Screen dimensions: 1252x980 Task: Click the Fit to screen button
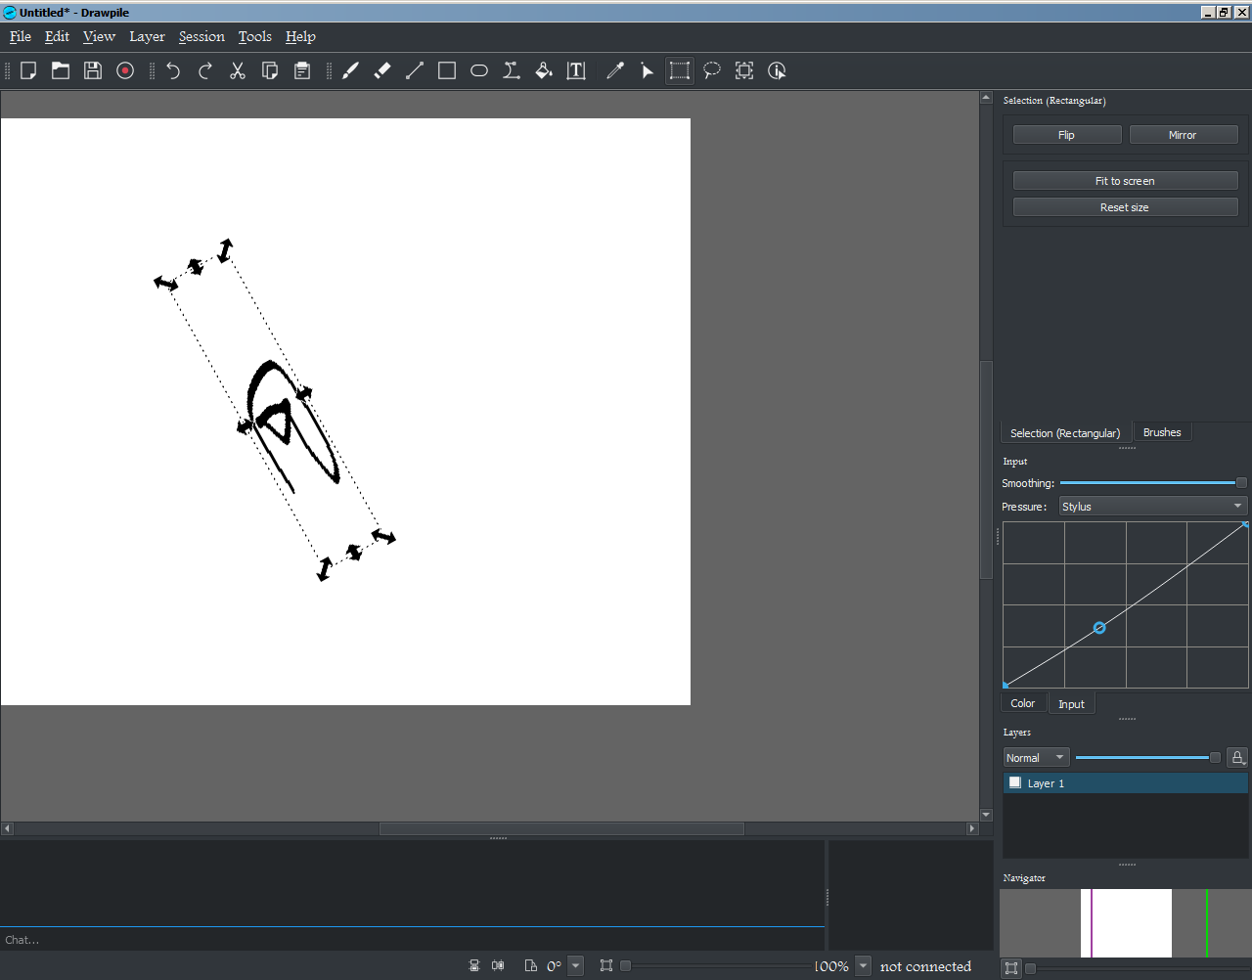click(x=1126, y=181)
